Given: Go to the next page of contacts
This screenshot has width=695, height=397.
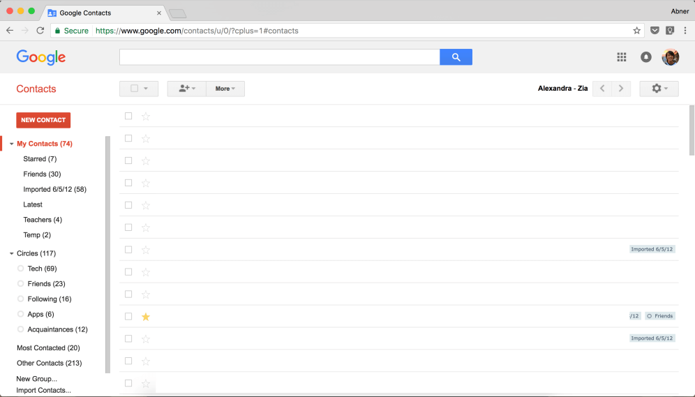Looking at the screenshot, I should [621, 89].
